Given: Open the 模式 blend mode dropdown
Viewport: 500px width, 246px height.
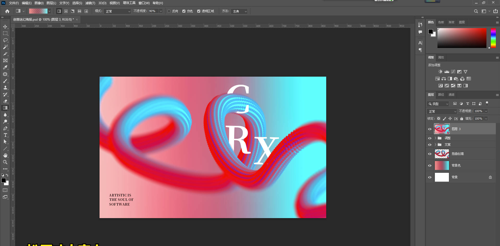Looking at the screenshot, I should (117, 11).
